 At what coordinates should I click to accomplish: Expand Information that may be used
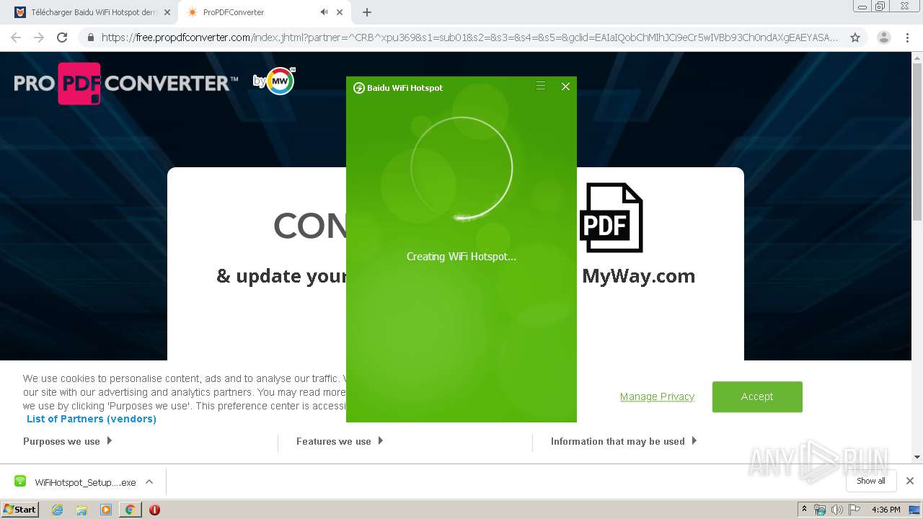pos(624,441)
